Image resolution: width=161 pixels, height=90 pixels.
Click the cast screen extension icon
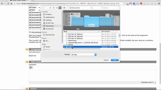138,3
